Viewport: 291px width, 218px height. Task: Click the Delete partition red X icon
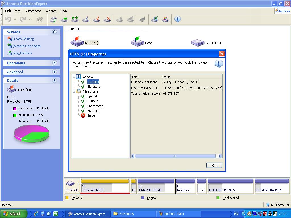pos(107,19)
